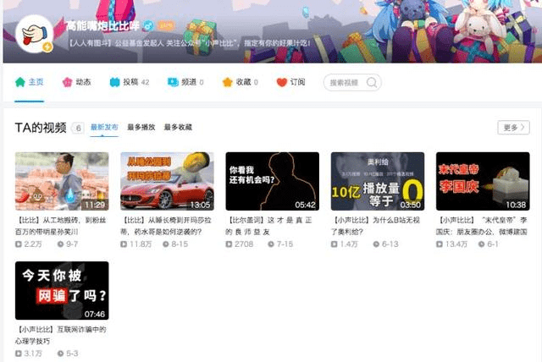Sort videos by 最多播放
This screenshot has height=362, width=542.
141,128
